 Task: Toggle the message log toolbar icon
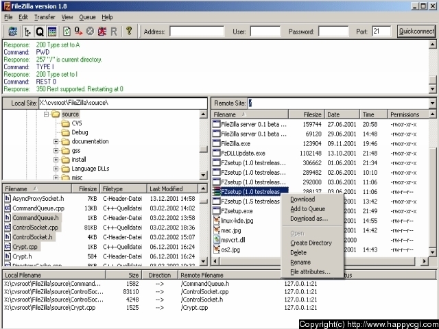point(52,32)
